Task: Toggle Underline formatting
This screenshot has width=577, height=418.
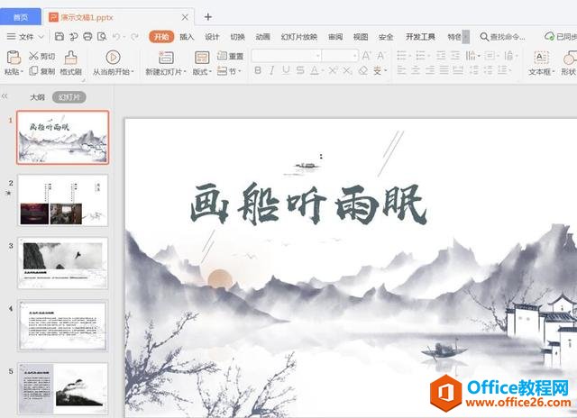Action: coord(286,70)
